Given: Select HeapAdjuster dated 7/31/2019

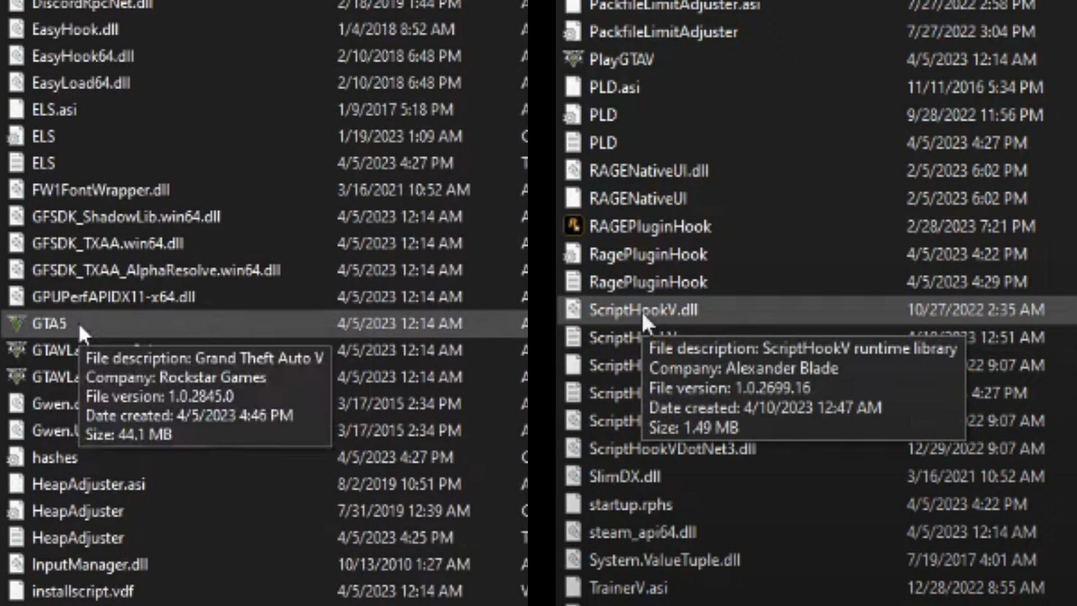Looking at the screenshot, I should [78, 511].
